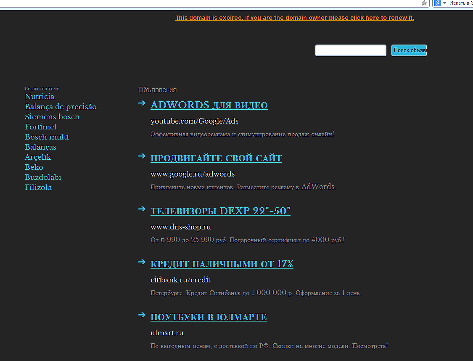Click arrow icon beside 'НОУТБУКИ В ЮЛМАРТЕ'
Viewport: 473px width, 361px height.
tap(142, 315)
